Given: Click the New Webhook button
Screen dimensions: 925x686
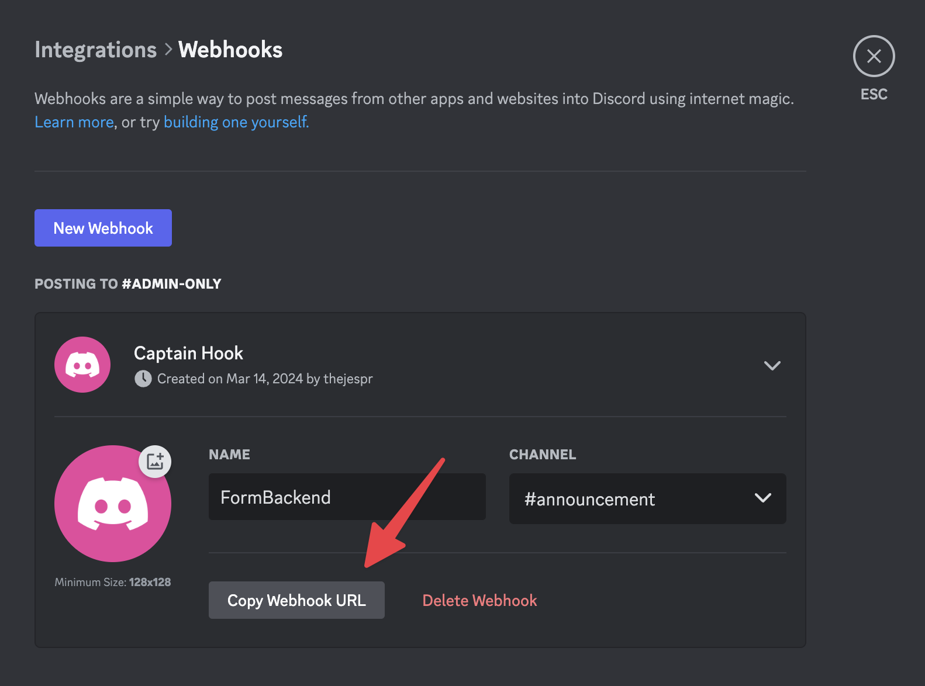Looking at the screenshot, I should coord(103,228).
